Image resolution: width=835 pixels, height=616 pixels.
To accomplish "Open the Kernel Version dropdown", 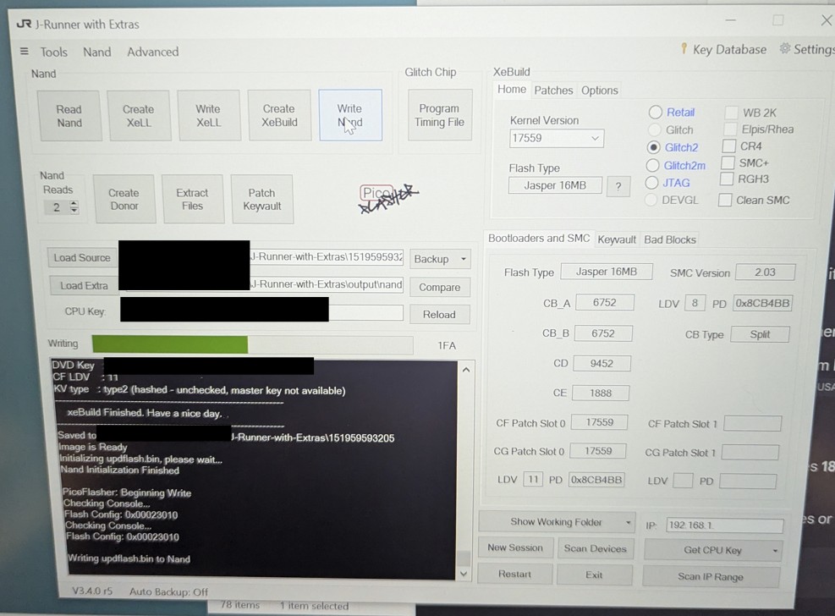I will point(557,139).
